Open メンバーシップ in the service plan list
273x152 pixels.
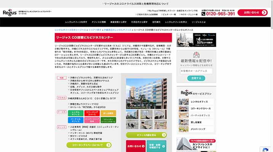[x=196, y=129]
